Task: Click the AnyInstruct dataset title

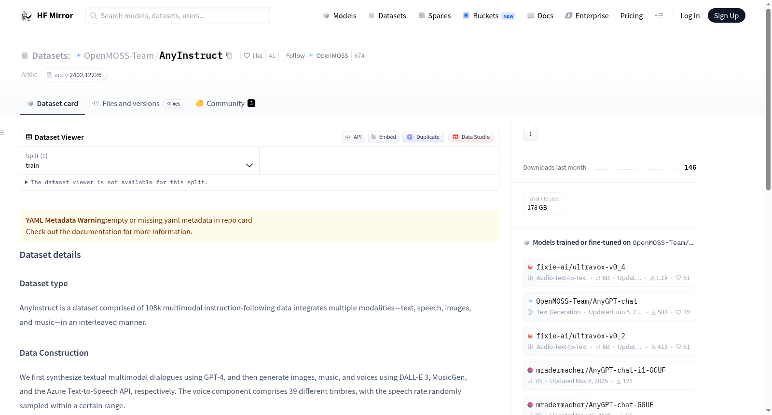Action: 191,56
